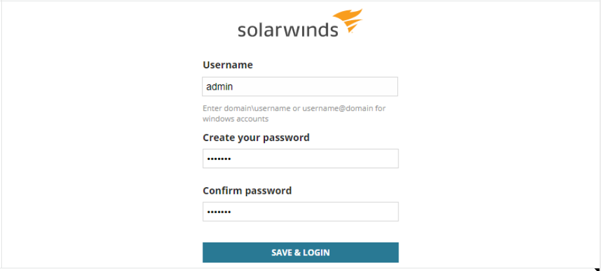Screen dimensions: 601x271
Task: Click masked dots in Create password field
Action: point(219,159)
